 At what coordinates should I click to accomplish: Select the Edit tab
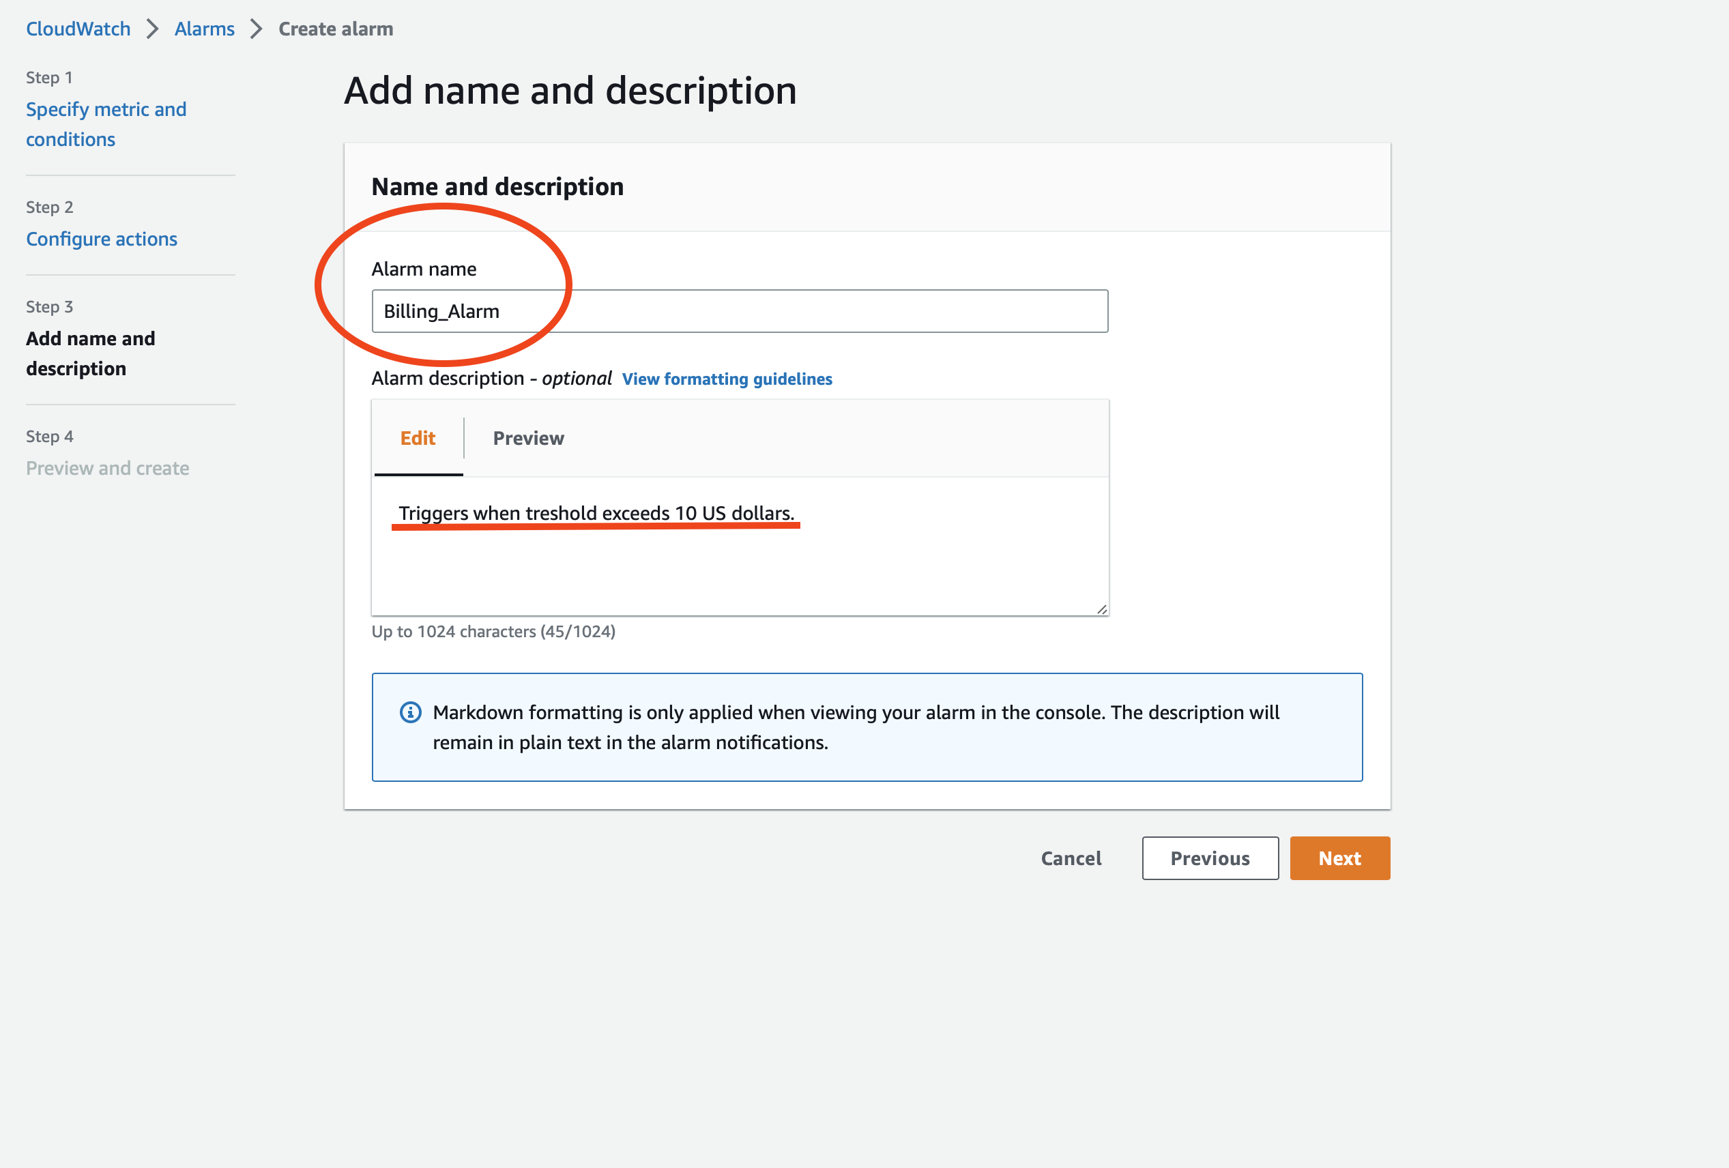(x=418, y=438)
